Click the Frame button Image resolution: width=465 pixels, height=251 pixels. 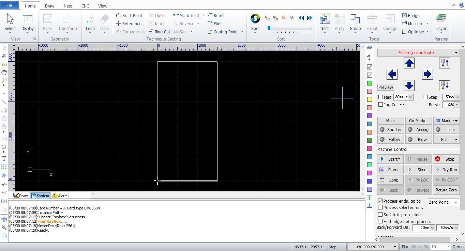coord(390,170)
